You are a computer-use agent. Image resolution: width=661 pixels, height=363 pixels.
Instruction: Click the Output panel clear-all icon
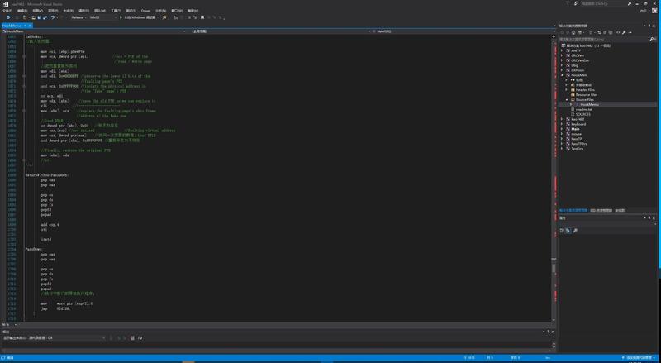tap(132, 338)
